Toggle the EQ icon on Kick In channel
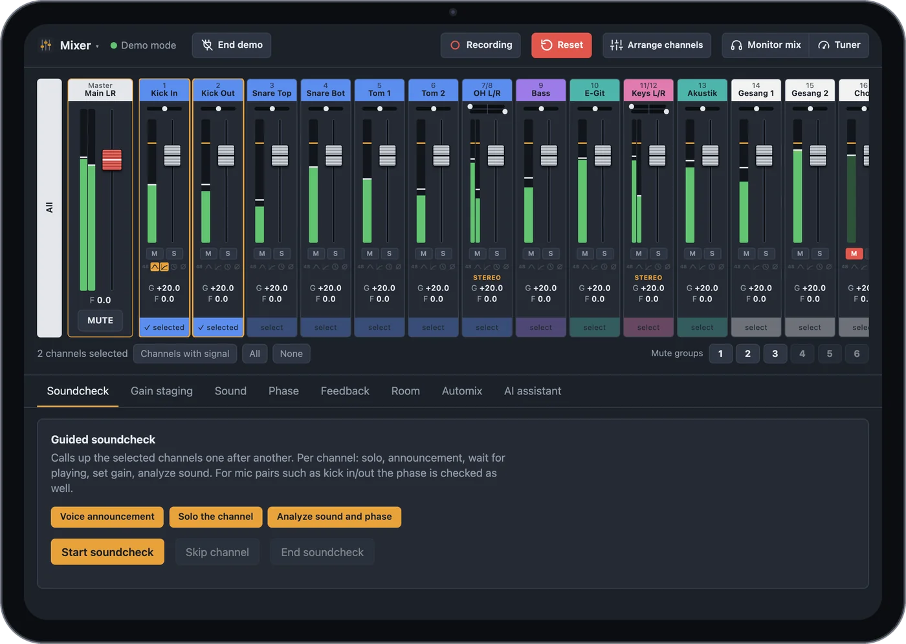906x644 pixels. (155, 266)
